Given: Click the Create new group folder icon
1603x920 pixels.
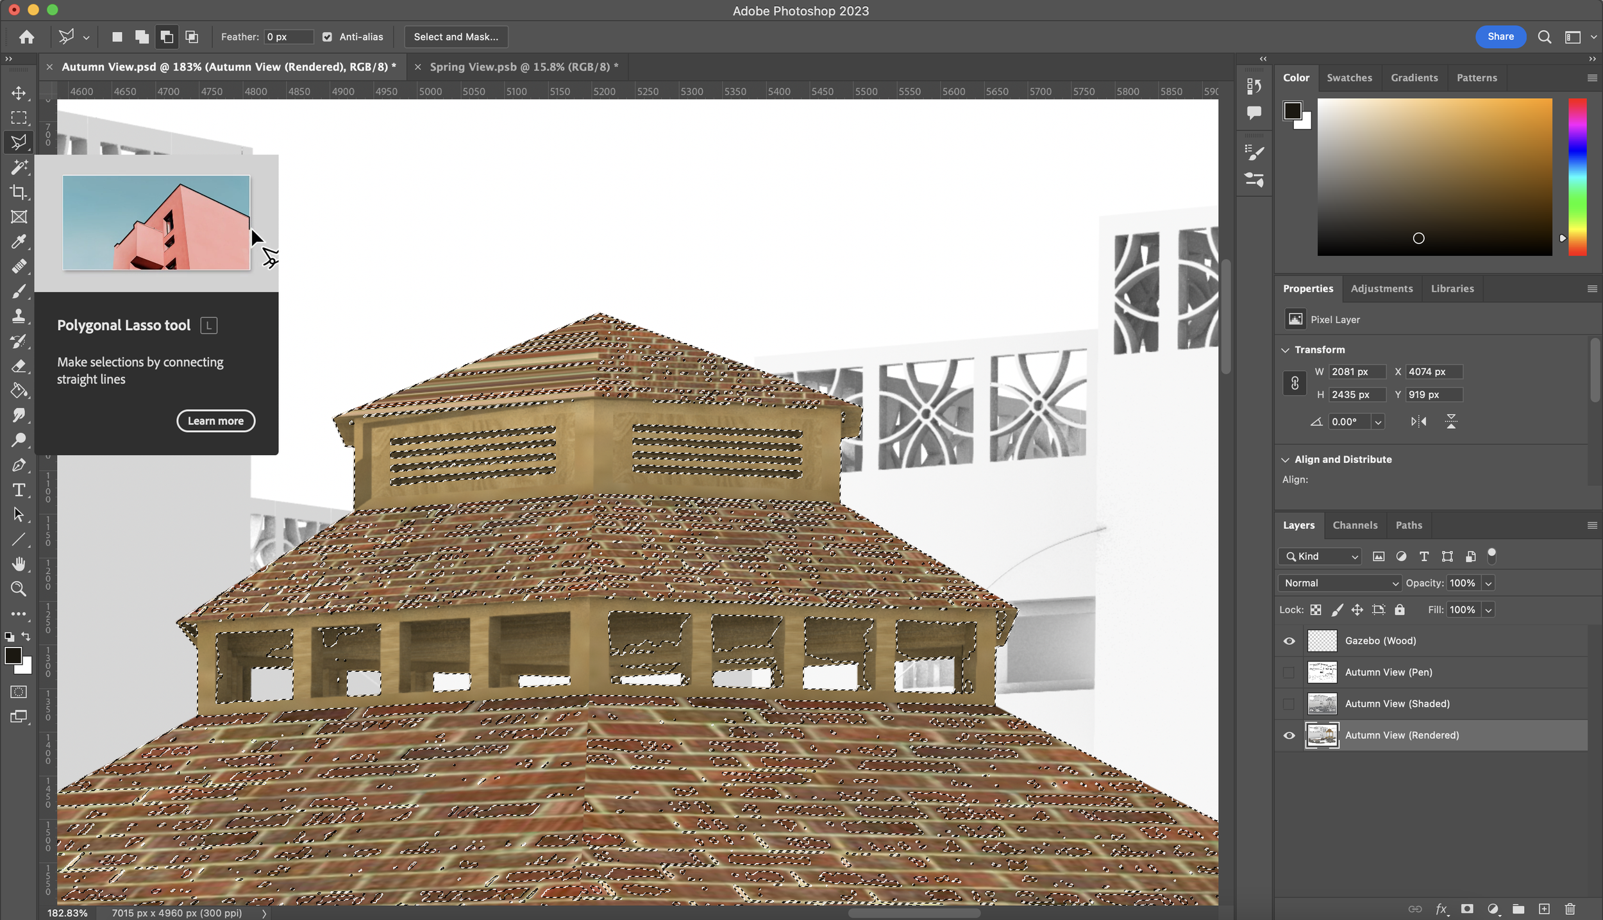Looking at the screenshot, I should pos(1518,908).
